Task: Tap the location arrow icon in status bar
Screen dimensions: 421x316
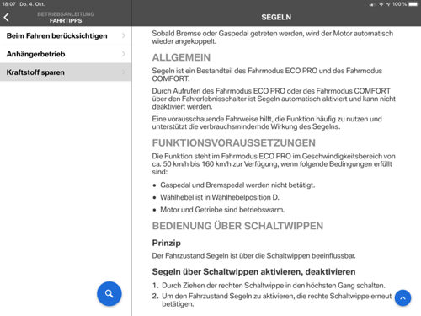Action: tap(388, 4)
